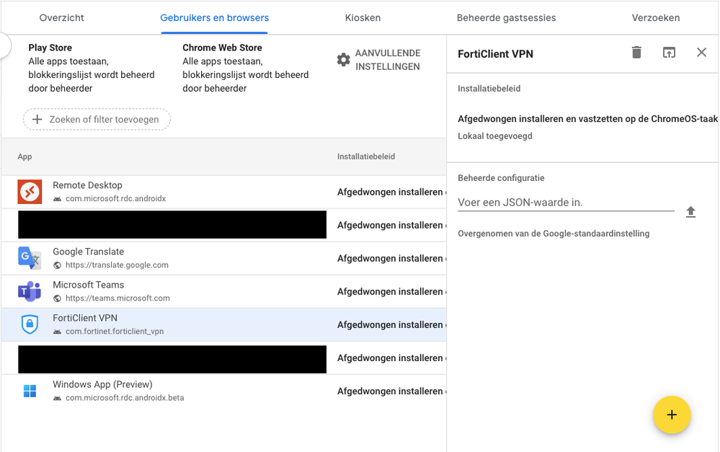720x452 pixels.
Task: Click the Remote Desktop app icon
Action: point(30,192)
